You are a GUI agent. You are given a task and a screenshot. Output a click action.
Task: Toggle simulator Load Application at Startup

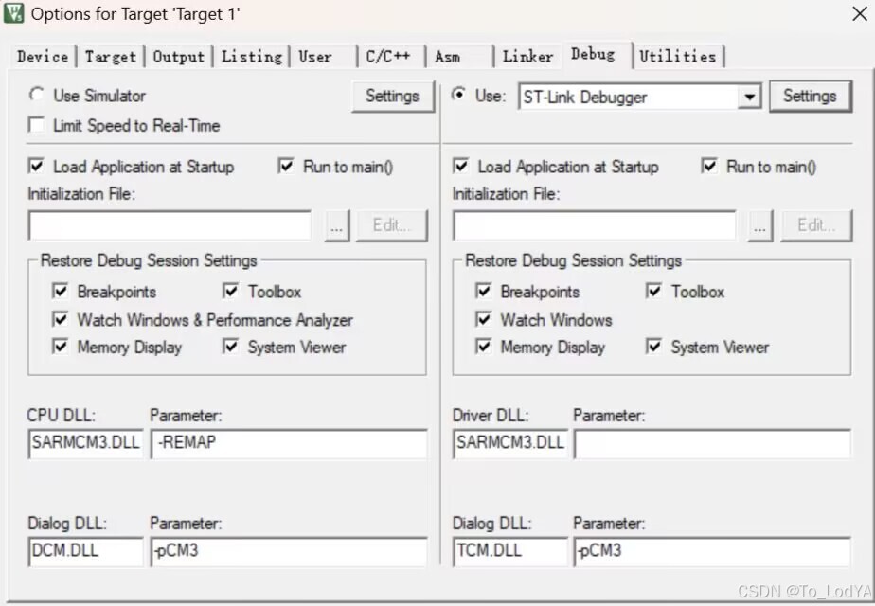(x=36, y=167)
